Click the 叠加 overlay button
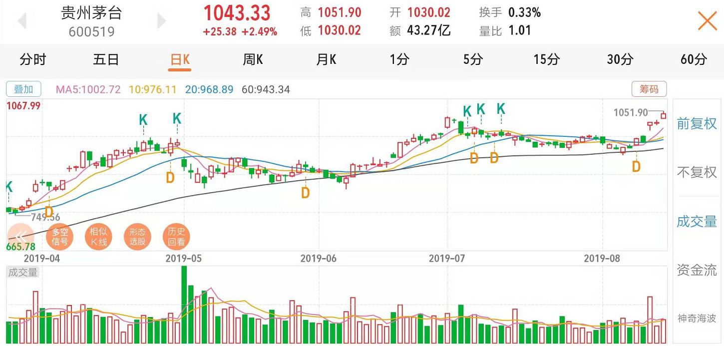724x346 pixels. coord(23,89)
